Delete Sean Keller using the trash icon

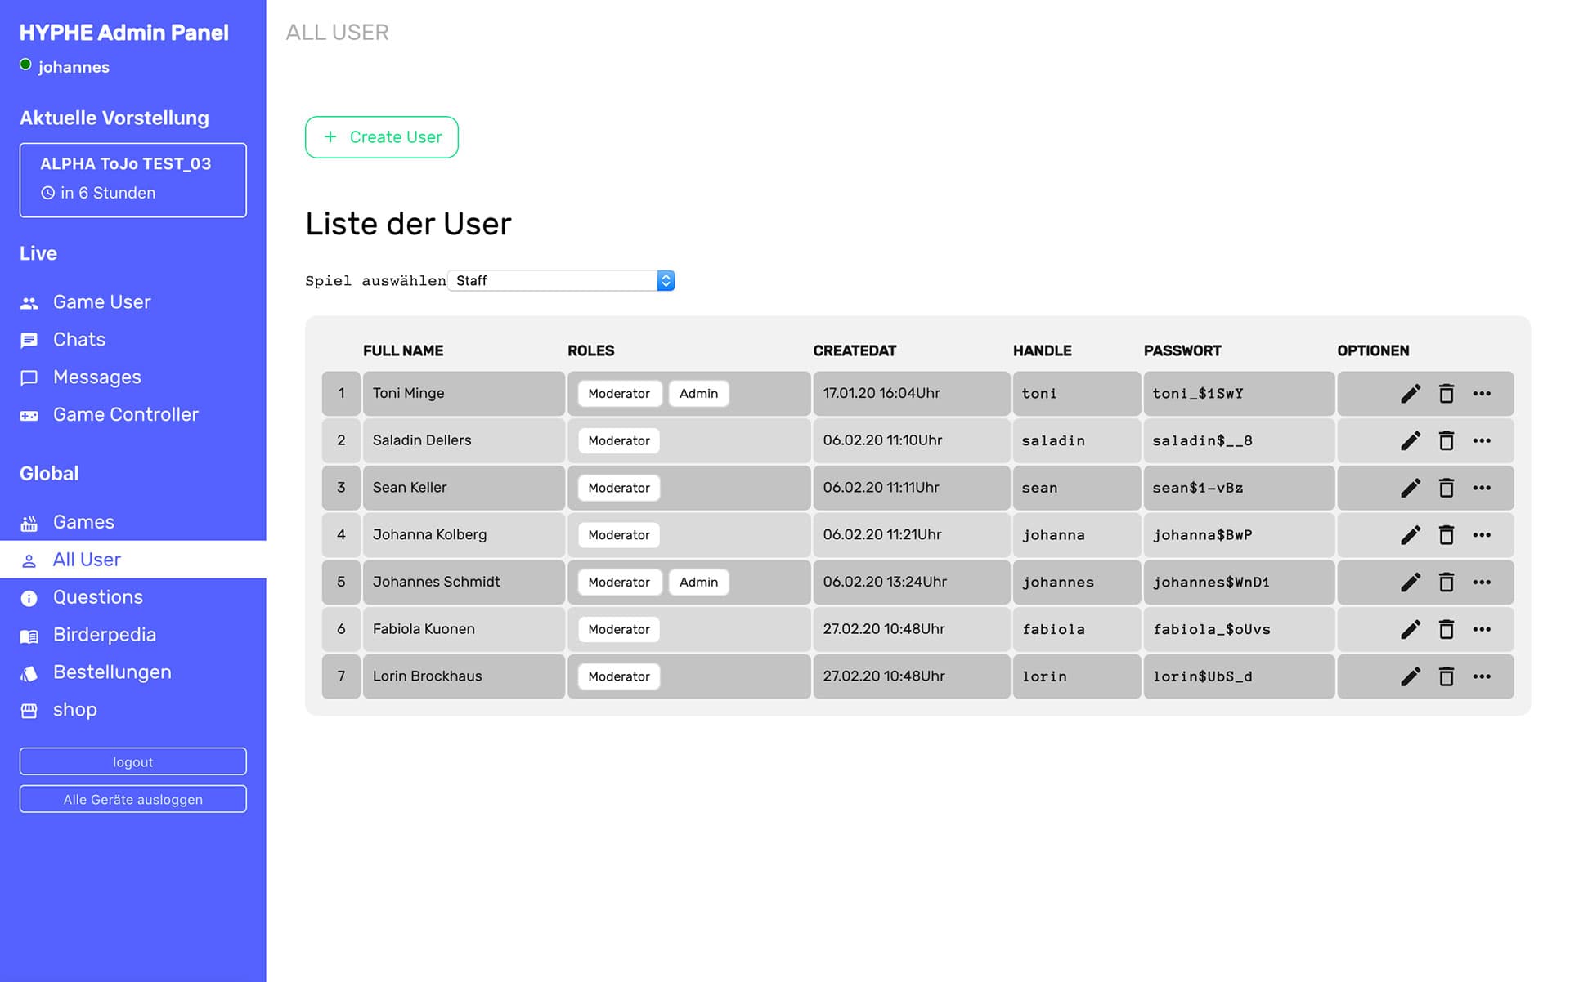pyautogui.click(x=1447, y=488)
